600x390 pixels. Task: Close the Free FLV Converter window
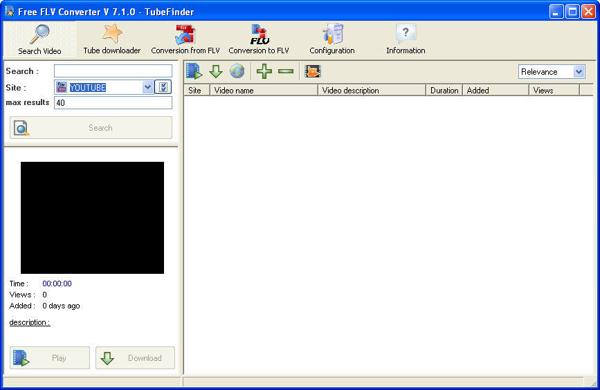tap(588, 12)
